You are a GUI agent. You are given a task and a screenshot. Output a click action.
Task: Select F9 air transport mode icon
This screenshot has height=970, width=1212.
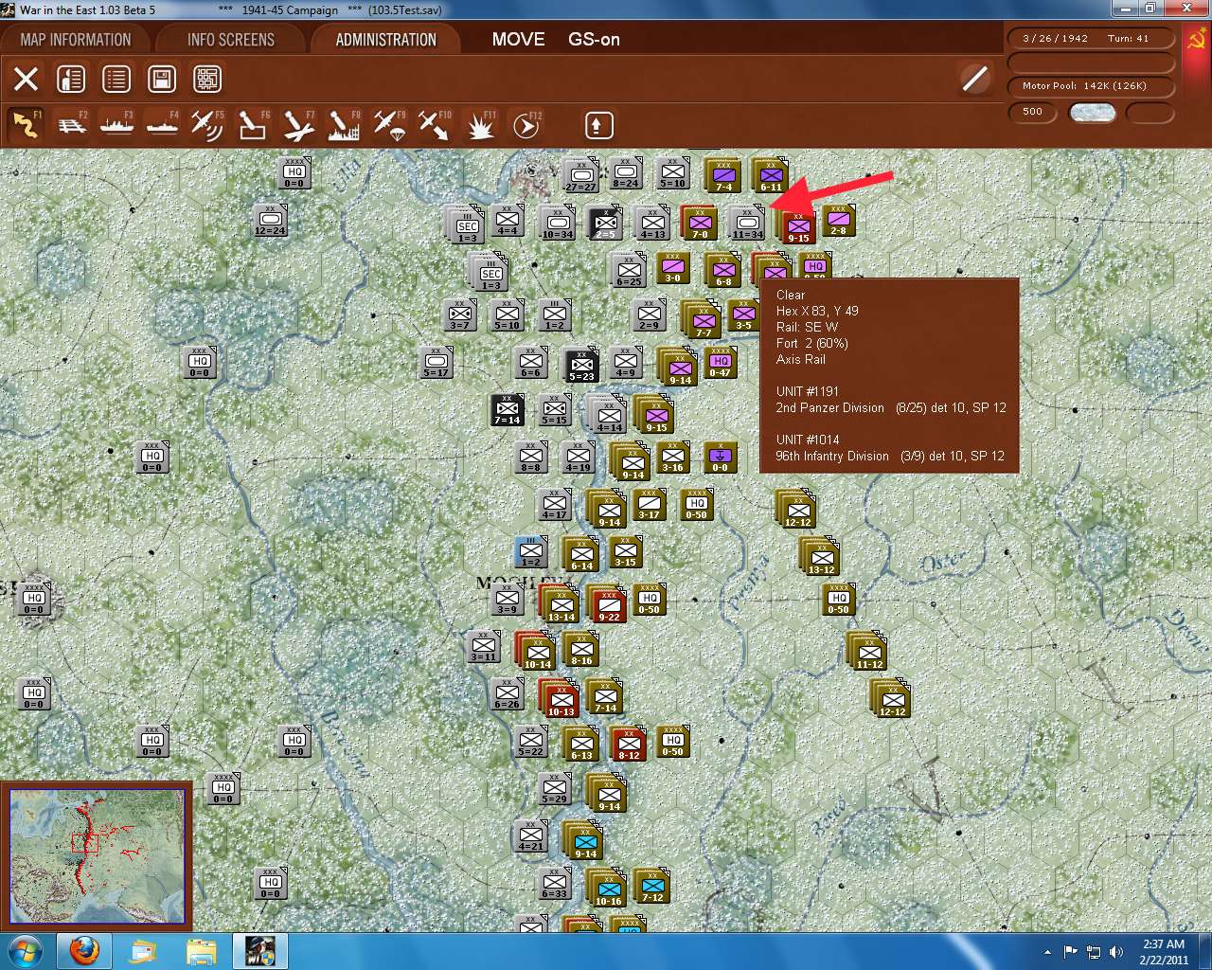point(389,125)
